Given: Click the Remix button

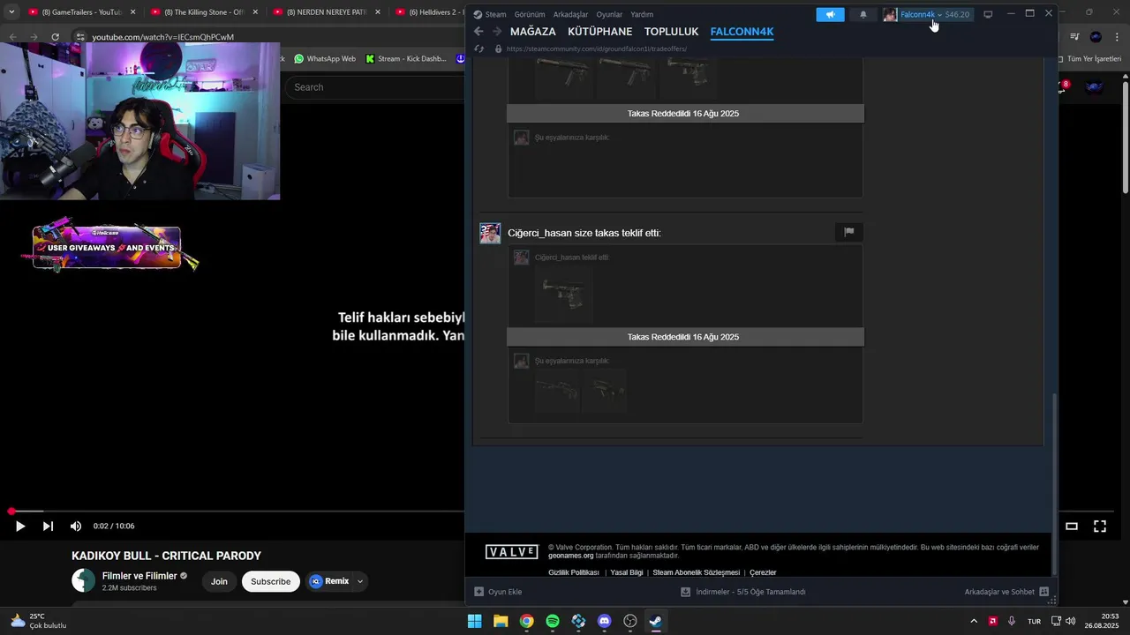Looking at the screenshot, I should tap(329, 581).
